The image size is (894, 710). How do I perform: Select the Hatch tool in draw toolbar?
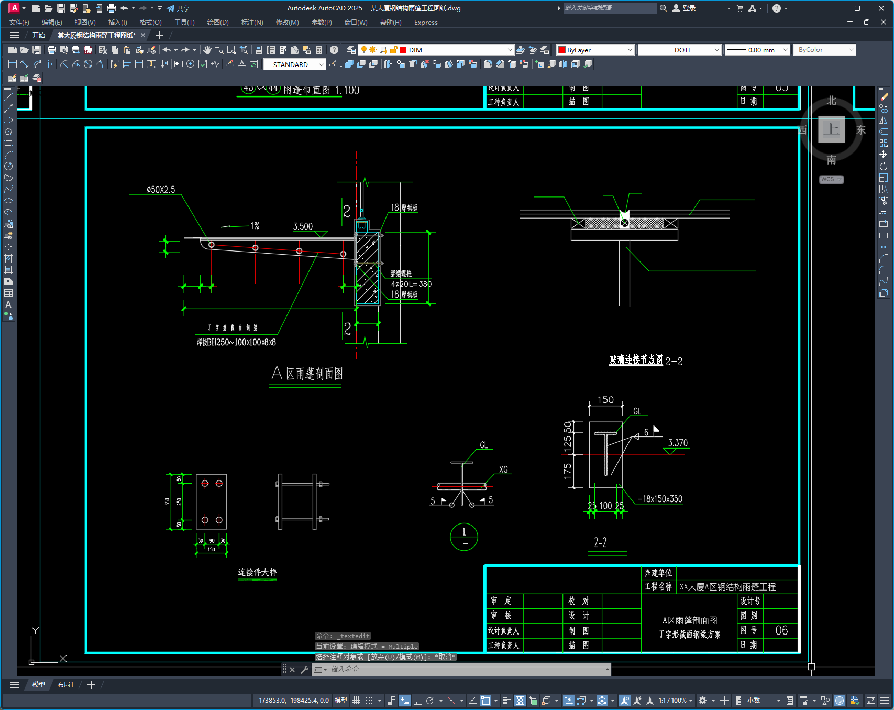[8, 258]
